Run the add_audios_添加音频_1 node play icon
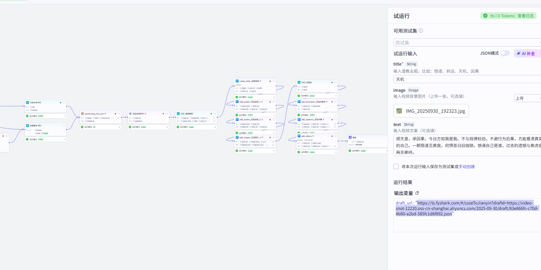This screenshot has width=541, height=270. pyautogui.click(x=270, y=102)
